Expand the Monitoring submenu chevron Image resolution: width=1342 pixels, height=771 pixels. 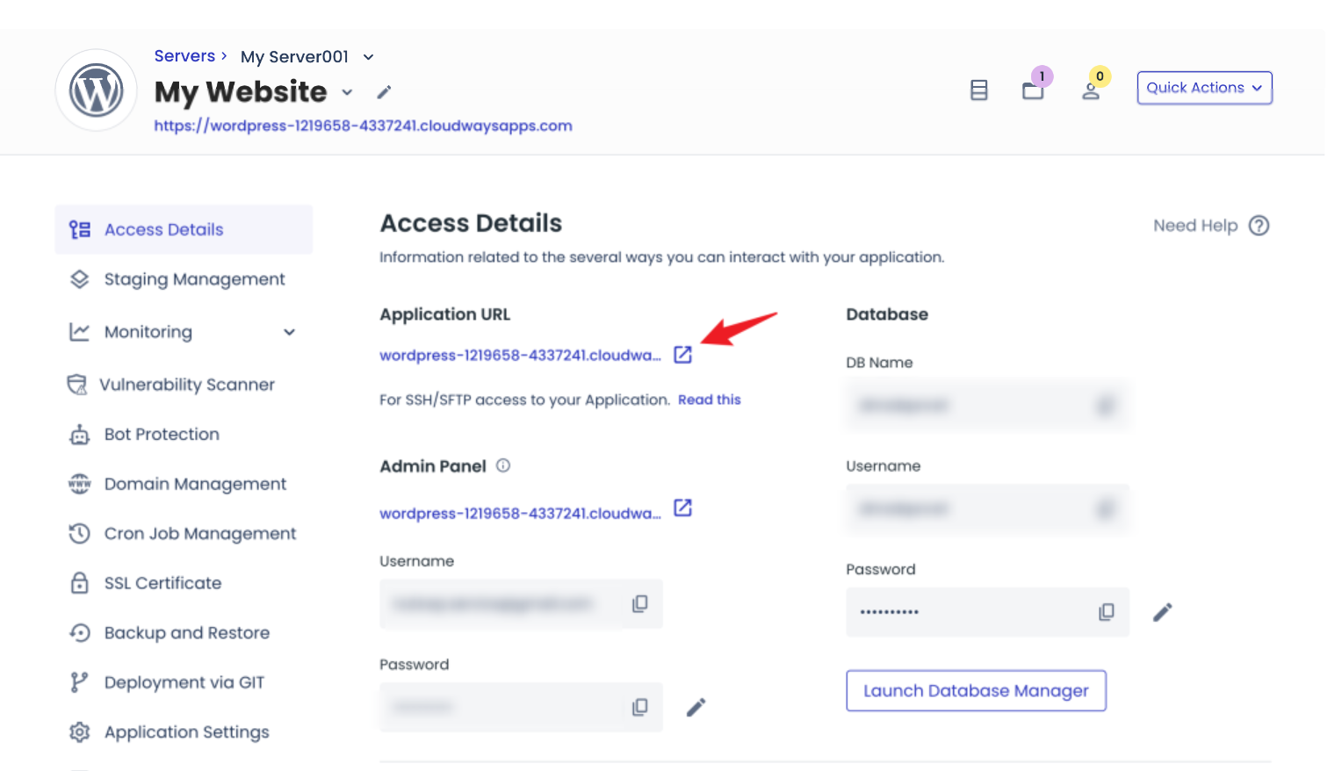coord(289,332)
